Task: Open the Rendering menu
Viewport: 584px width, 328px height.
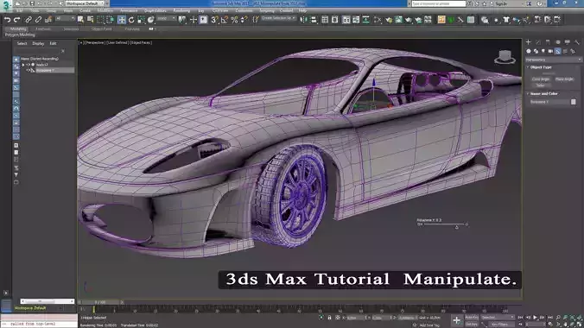Action: tap(181, 11)
